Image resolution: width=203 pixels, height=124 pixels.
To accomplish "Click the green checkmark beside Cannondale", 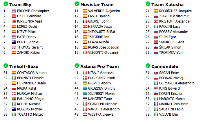I will (x=148, y=66).
